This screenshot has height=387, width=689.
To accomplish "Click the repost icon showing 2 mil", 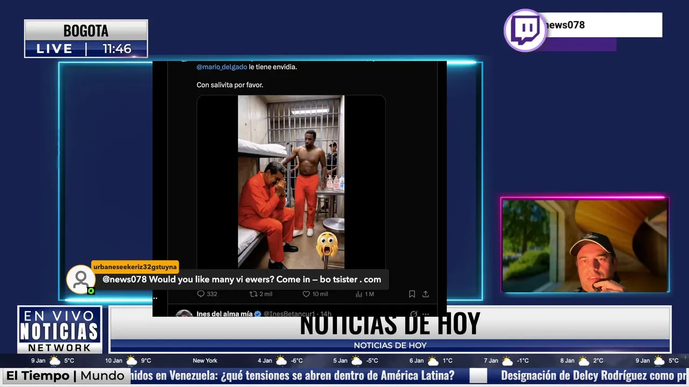I will [x=253, y=294].
